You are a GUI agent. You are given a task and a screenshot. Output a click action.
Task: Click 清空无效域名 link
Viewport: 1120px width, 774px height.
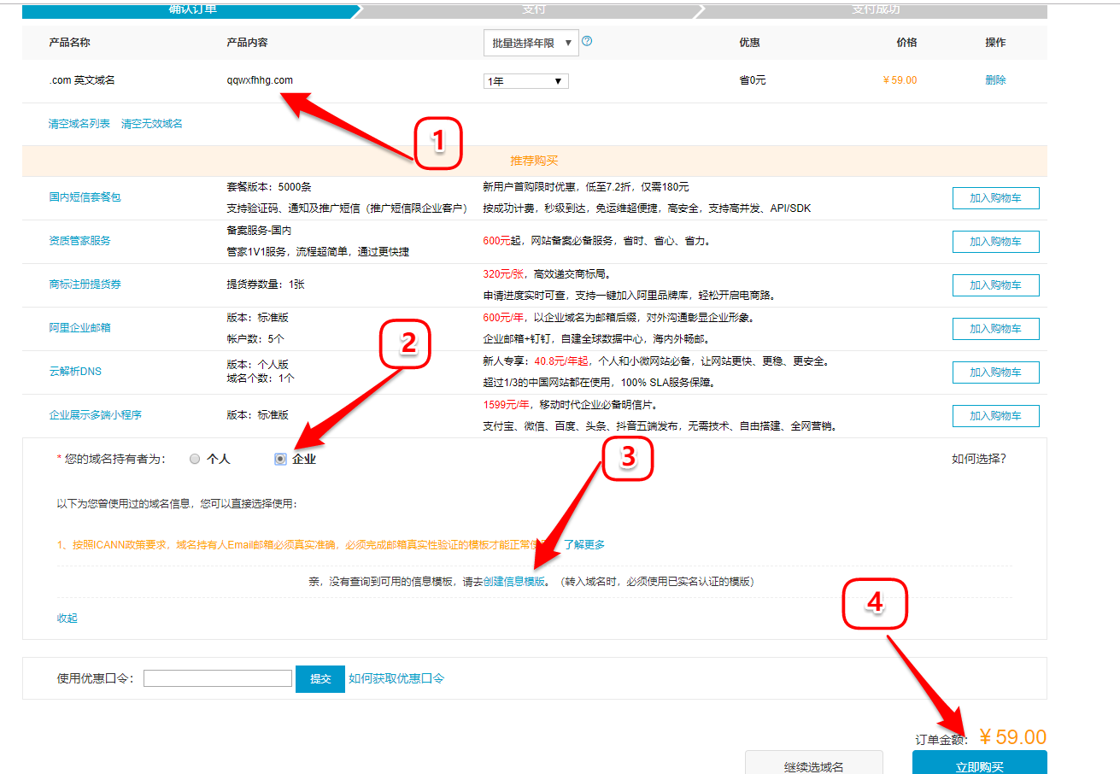click(152, 124)
